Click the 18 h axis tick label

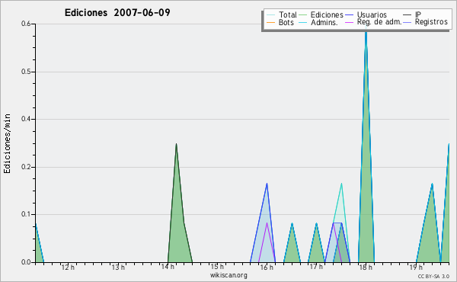[366, 267]
